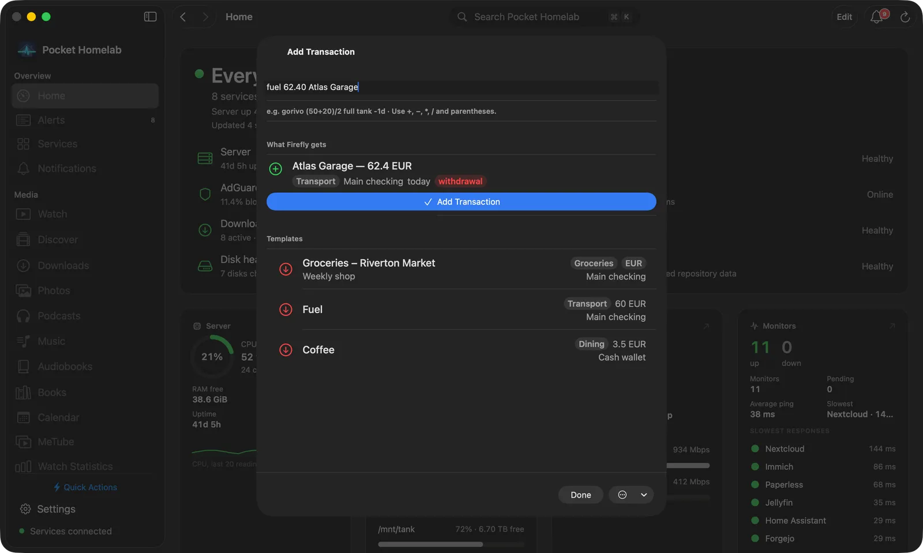The width and height of the screenshot is (923, 553).
Task: Go back with the left chevron
Action: [183, 17]
